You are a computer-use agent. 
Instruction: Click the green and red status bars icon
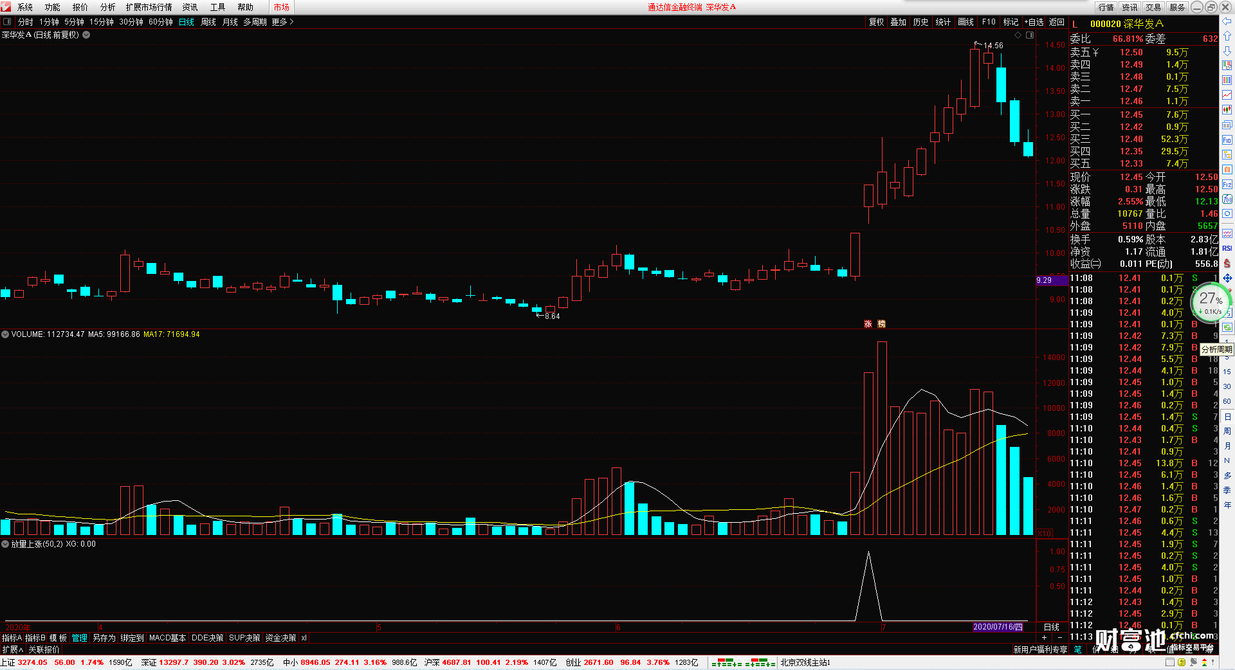744,662
